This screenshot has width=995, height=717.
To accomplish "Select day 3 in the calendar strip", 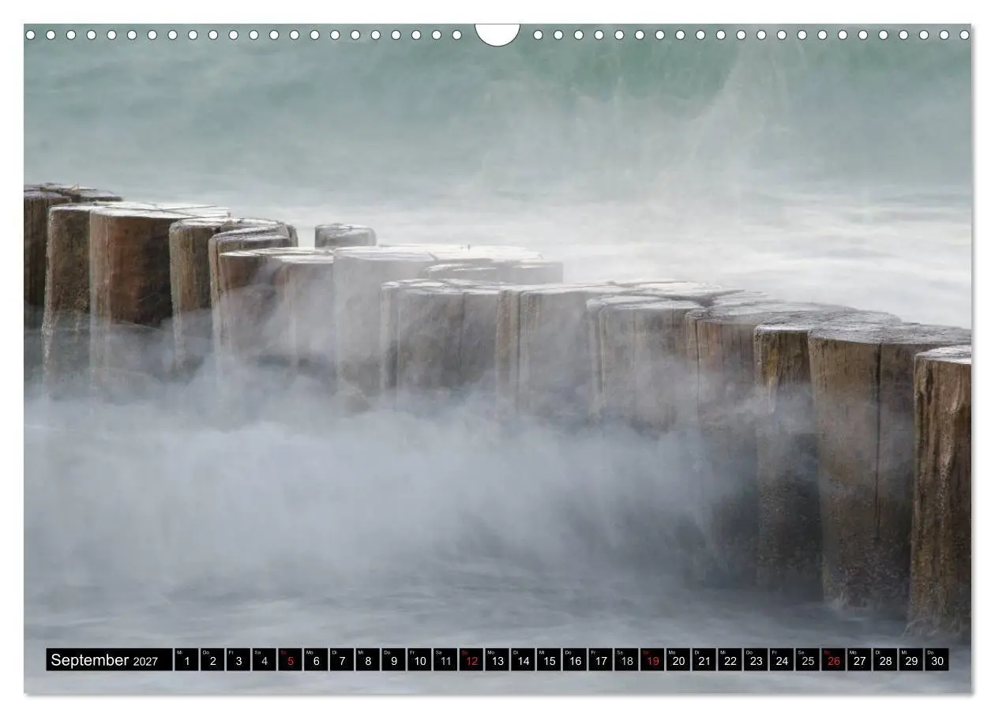I will [238, 660].
